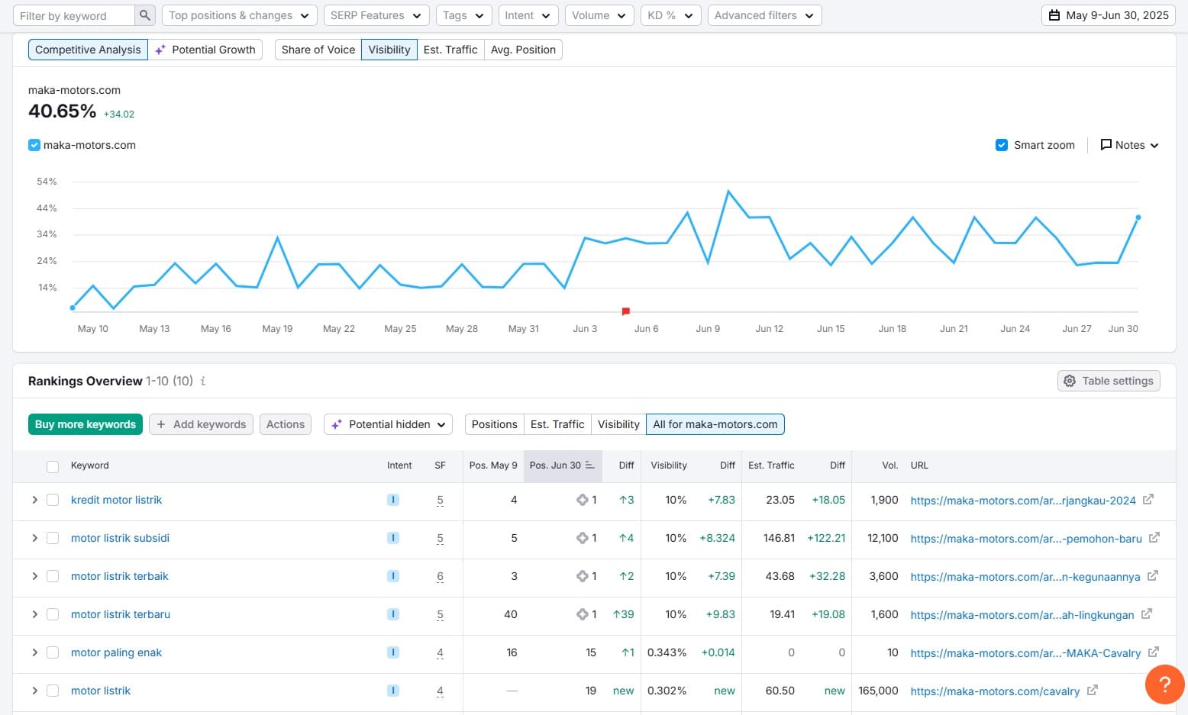Open Tags filter dropdown

click(463, 15)
